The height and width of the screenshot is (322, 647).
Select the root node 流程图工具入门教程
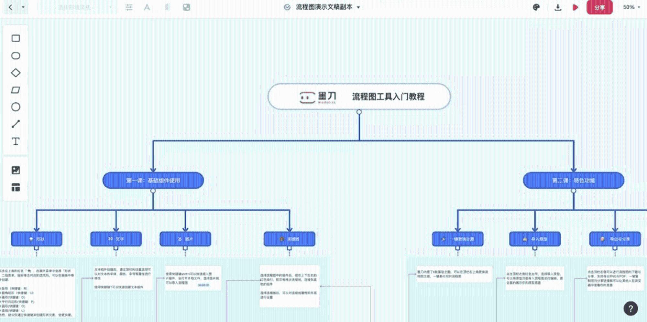359,97
